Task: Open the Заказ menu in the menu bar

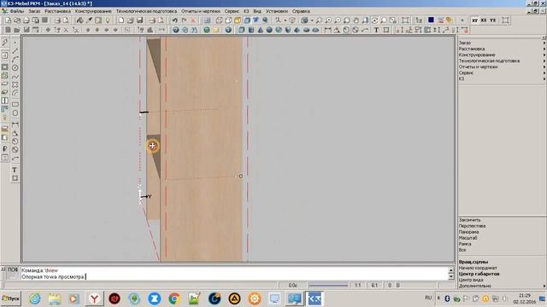Action: 34,11
